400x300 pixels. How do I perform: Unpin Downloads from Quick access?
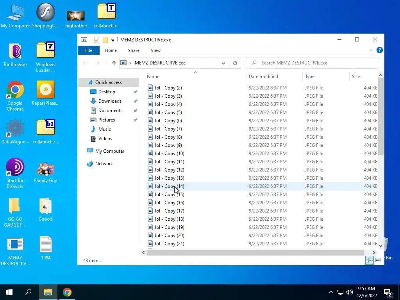pos(135,101)
